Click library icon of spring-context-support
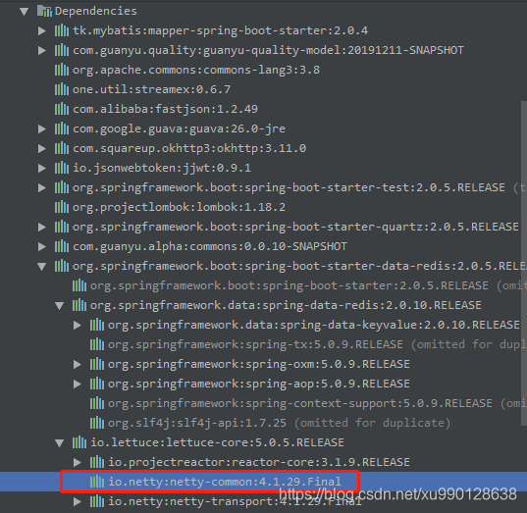This screenshot has height=513, width=527. click(97, 403)
